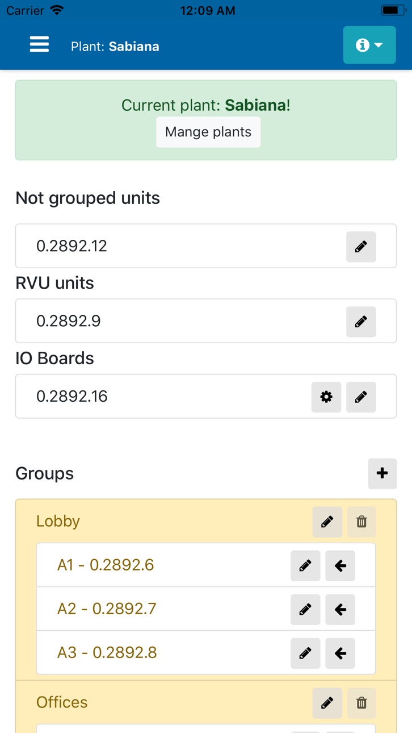Tap the Mange plants button
Viewport: 412px width, 733px height.
pos(208,132)
